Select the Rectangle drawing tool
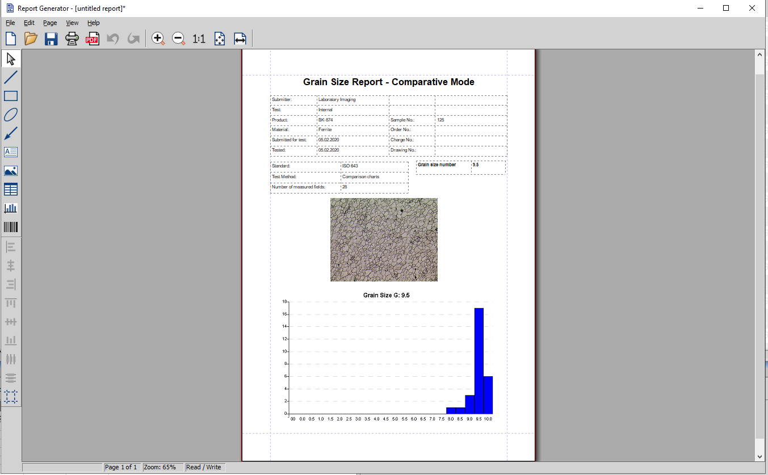Image resolution: width=768 pixels, height=475 pixels. click(11, 96)
